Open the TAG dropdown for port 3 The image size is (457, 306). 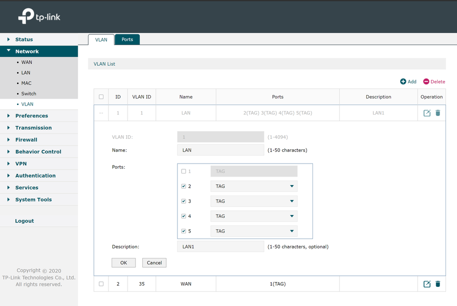[254, 201]
